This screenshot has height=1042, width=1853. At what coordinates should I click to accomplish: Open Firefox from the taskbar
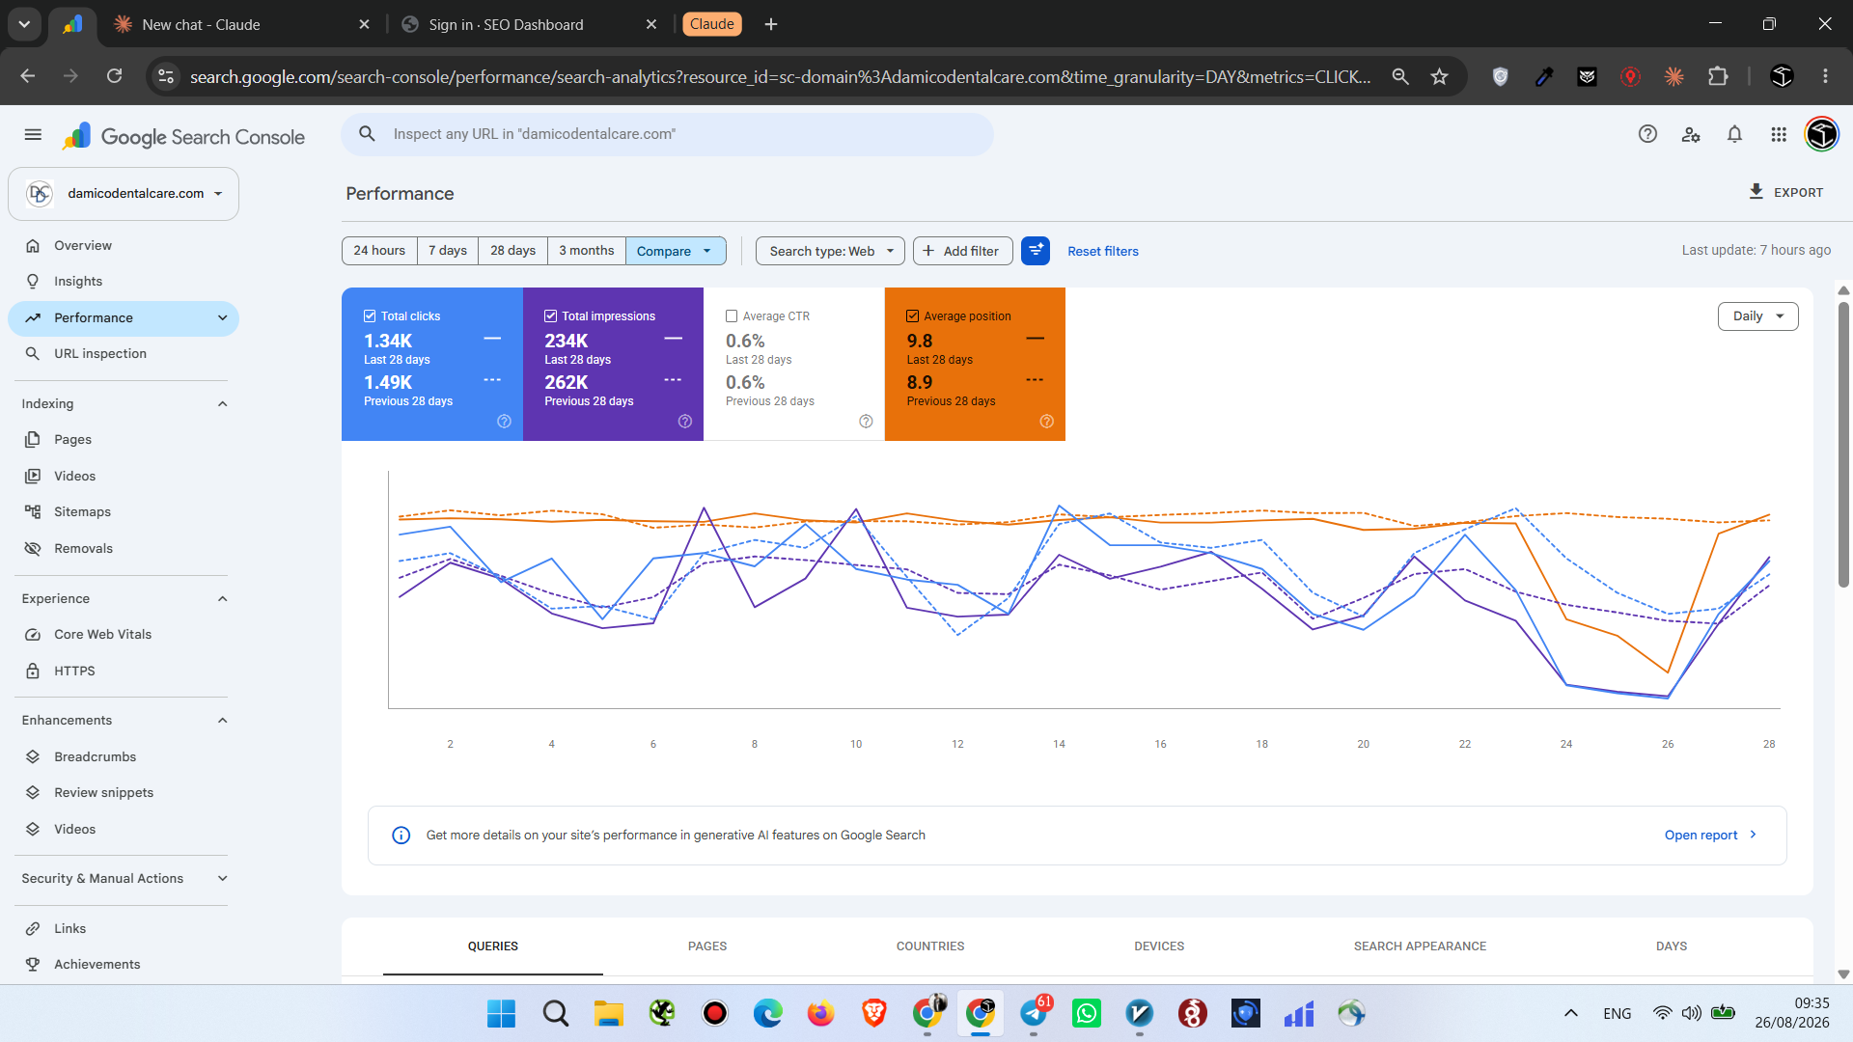click(x=820, y=1013)
